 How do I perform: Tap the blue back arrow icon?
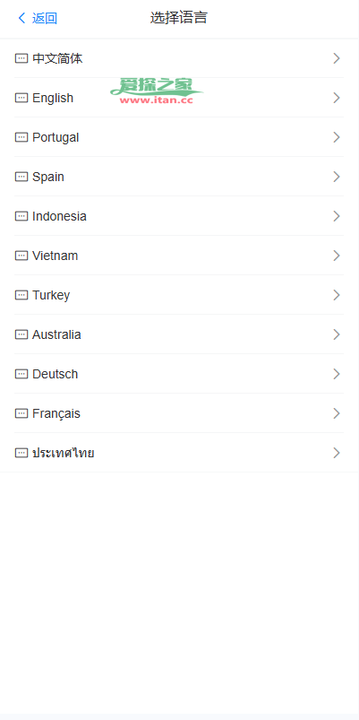[21, 18]
